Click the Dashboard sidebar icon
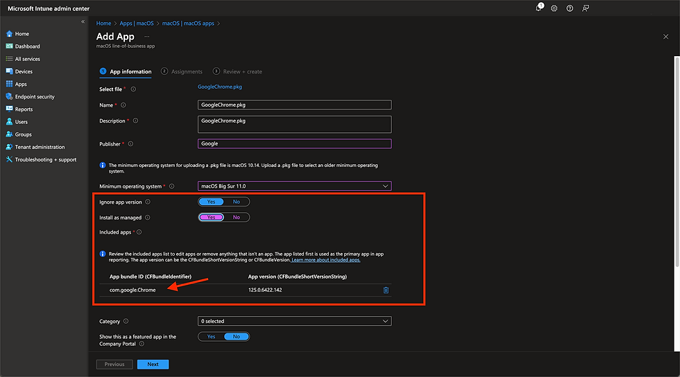The width and height of the screenshot is (680, 377). 9,46
